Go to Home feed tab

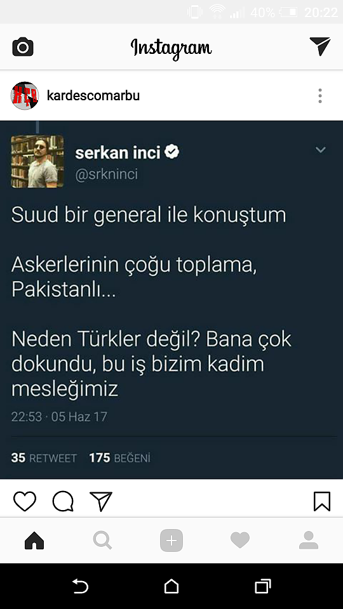click(x=34, y=540)
